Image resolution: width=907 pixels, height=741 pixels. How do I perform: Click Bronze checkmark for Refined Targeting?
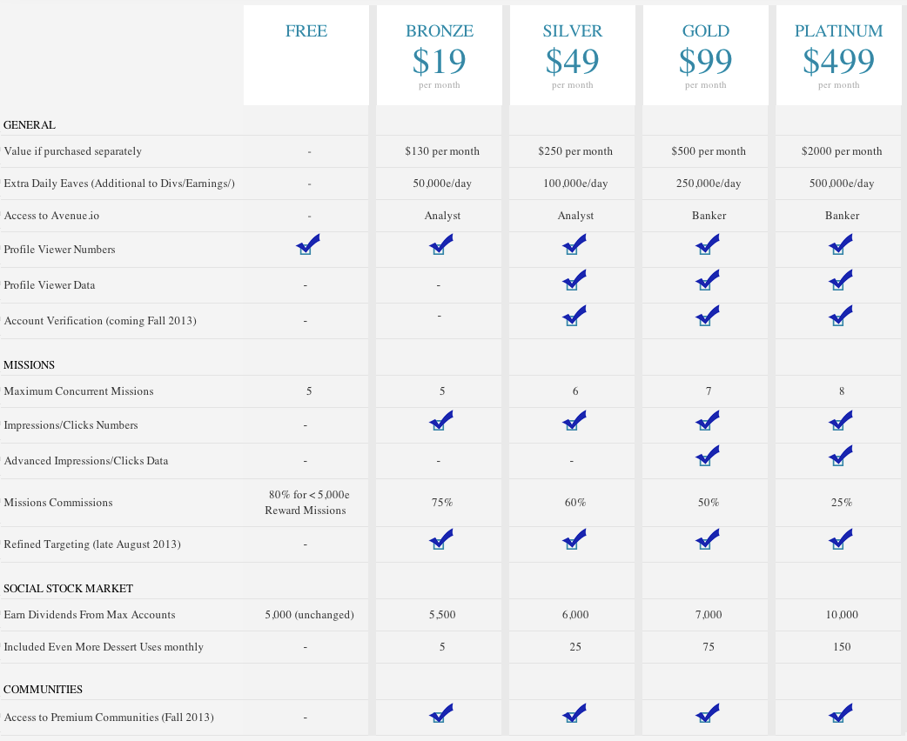click(x=440, y=541)
